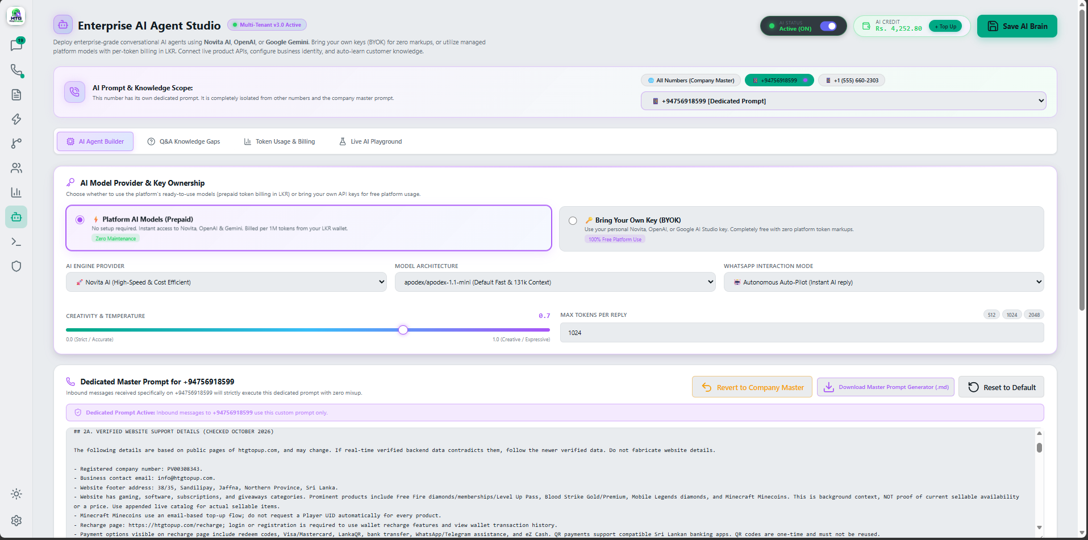
Task: Open the AI Engine Provider dropdown
Action: tap(226, 282)
